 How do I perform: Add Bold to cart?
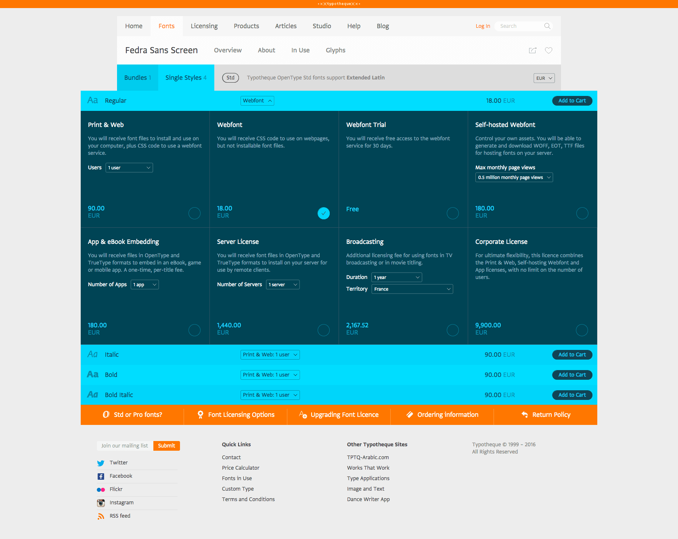point(572,375)
